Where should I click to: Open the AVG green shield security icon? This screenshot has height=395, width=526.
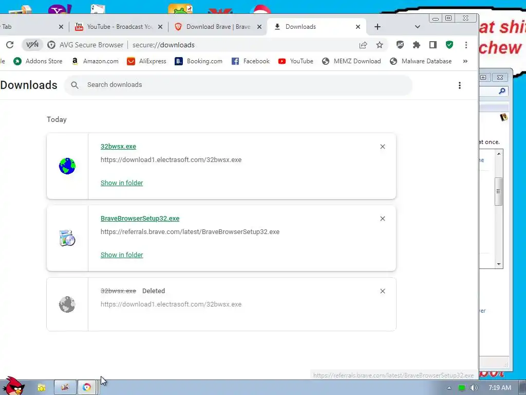(449, 45)
